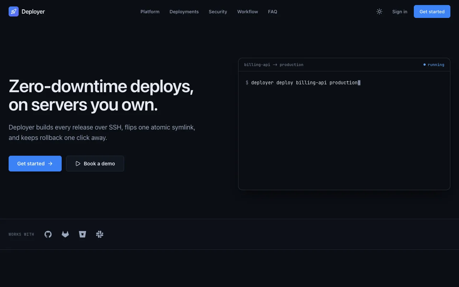This screenshot has height=287, width=459.
Task: Click the GitLab integration icon
Action: [65, 234]
